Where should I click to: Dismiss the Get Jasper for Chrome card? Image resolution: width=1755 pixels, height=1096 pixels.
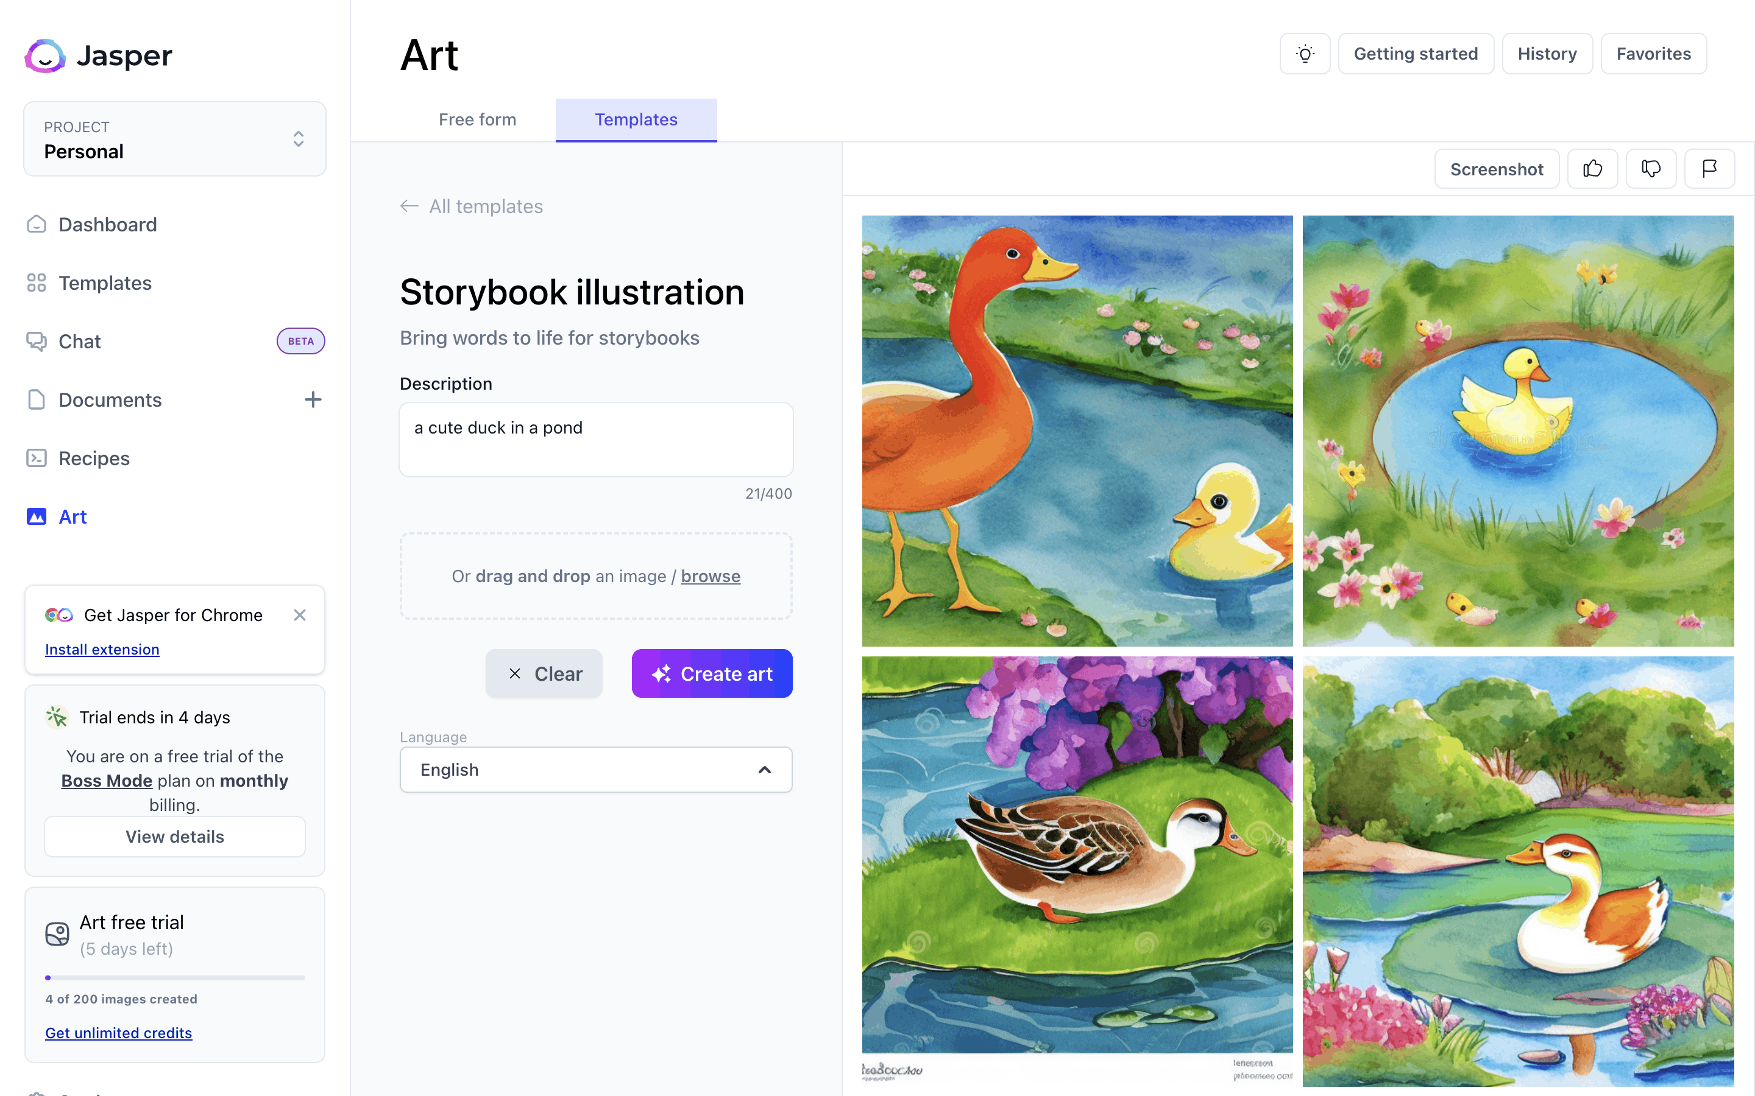click(300, 615)
